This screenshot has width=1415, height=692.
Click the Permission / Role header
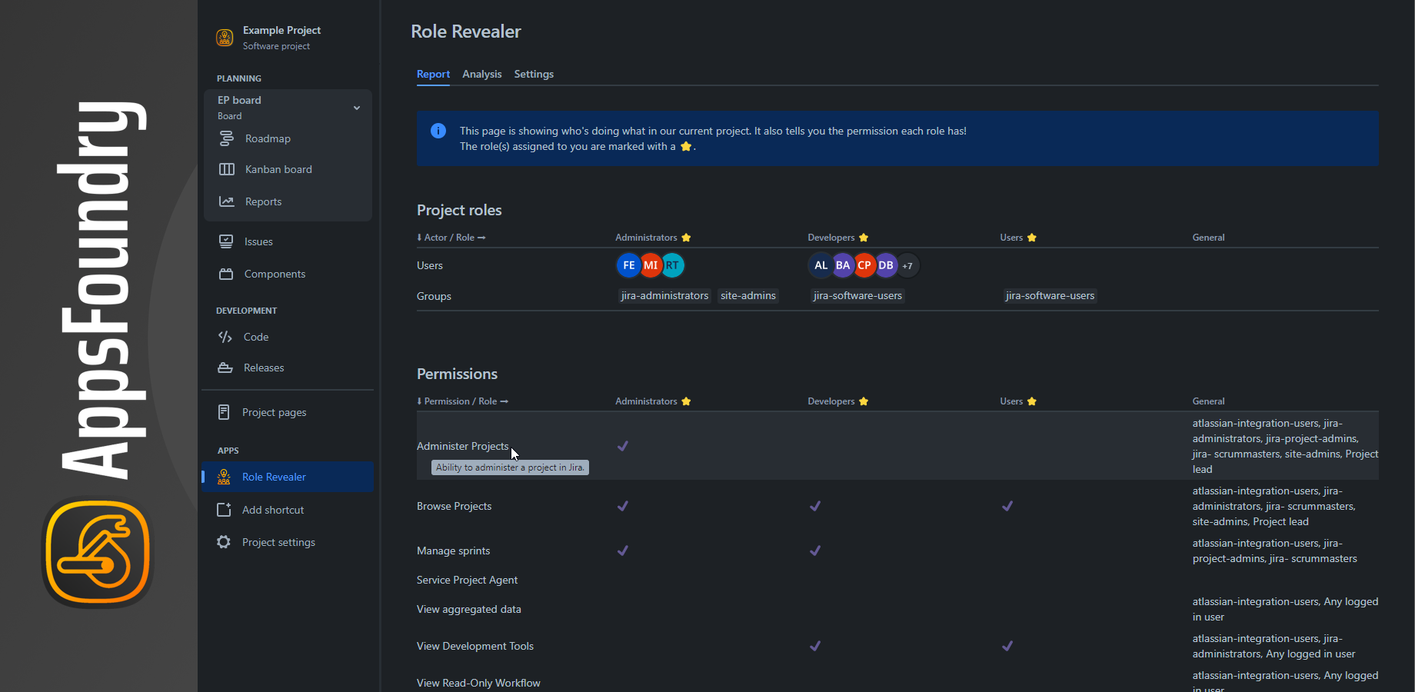[463, 401]
